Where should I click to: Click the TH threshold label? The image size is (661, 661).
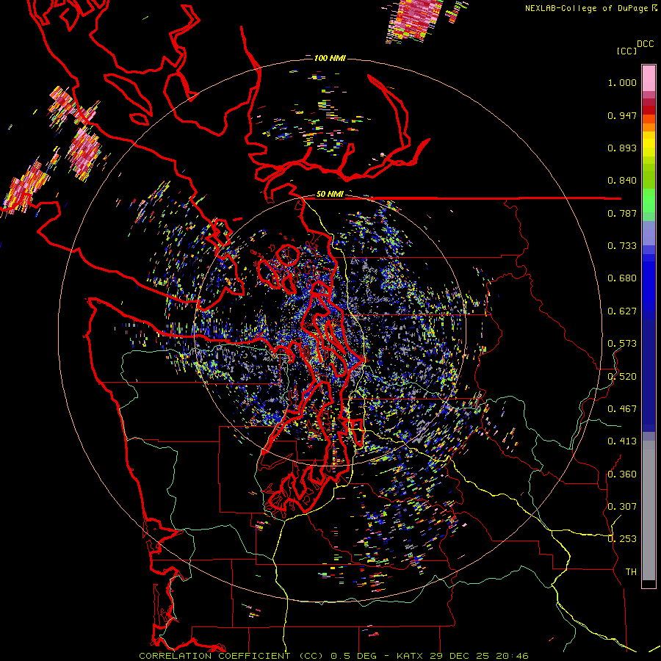click(631, 572)
